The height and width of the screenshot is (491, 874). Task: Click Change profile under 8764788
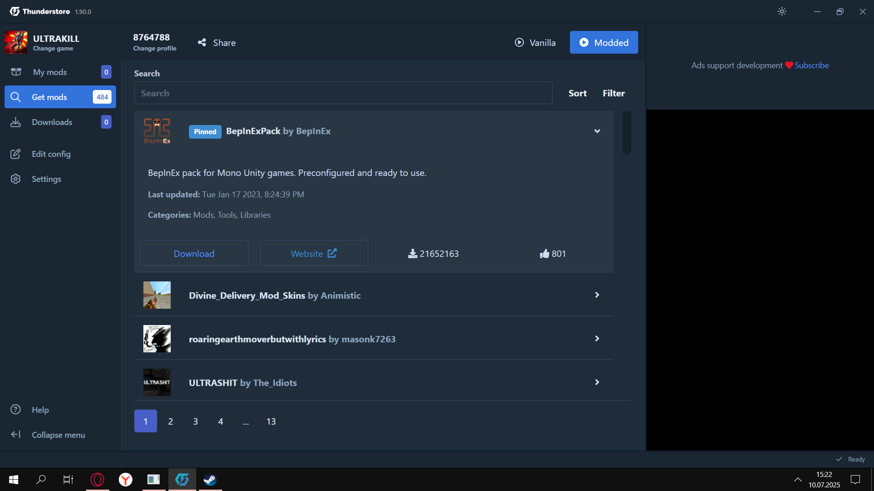(x=155, y=49)
